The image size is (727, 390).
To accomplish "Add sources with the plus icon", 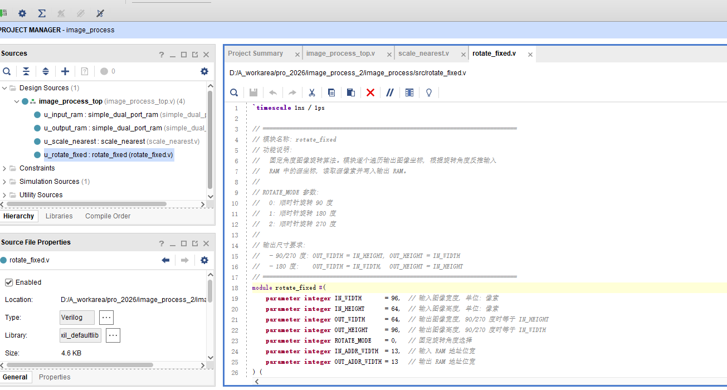I will click(65, 71).
